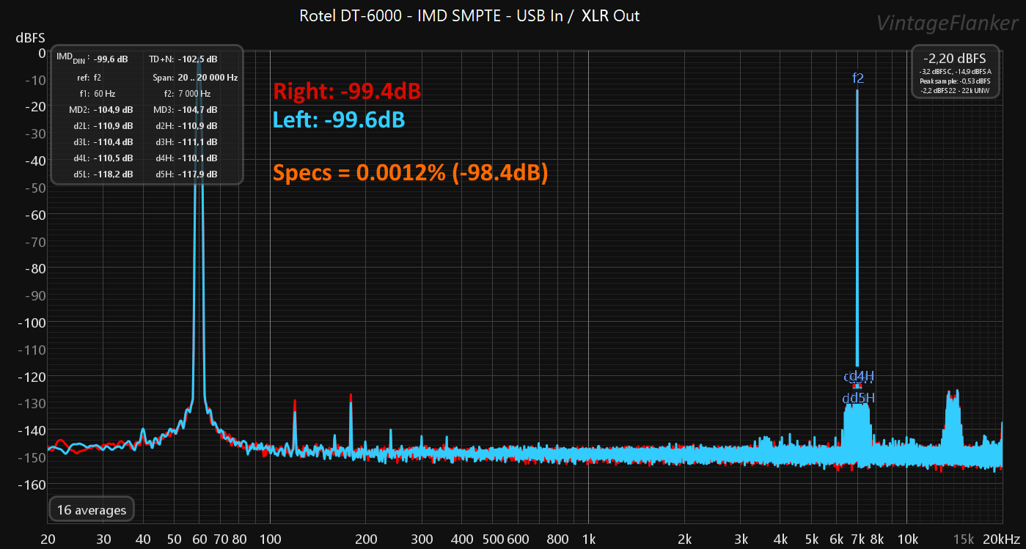Click the "ref: f2" entry in info panel
The width and height of the screenshot is (1026, 549).
89,77
